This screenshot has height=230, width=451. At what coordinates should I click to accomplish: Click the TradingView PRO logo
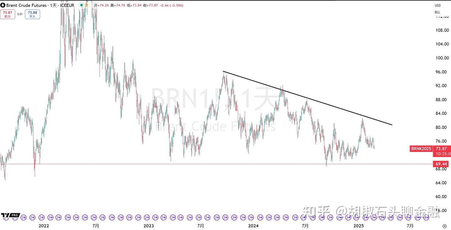[x=10, y=215]
